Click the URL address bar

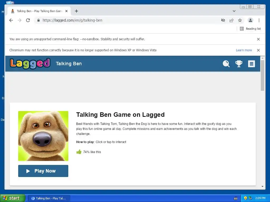pos(127,20)
